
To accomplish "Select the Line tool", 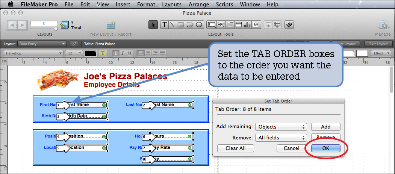I will (x=172, y=25).
